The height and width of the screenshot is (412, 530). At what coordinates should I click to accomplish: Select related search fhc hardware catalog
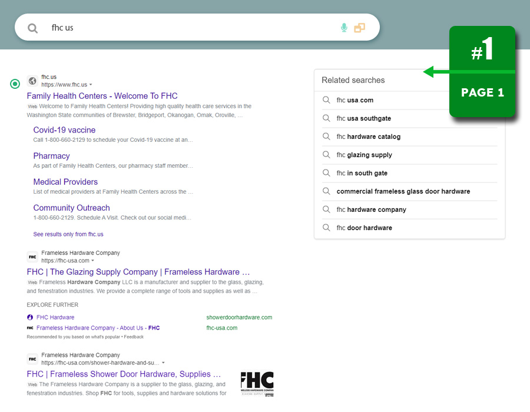pos(369,137)
